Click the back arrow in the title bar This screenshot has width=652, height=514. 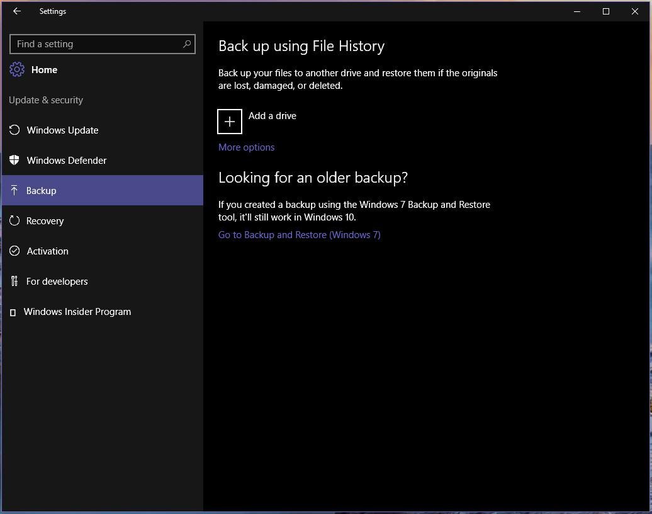[17, 11]
